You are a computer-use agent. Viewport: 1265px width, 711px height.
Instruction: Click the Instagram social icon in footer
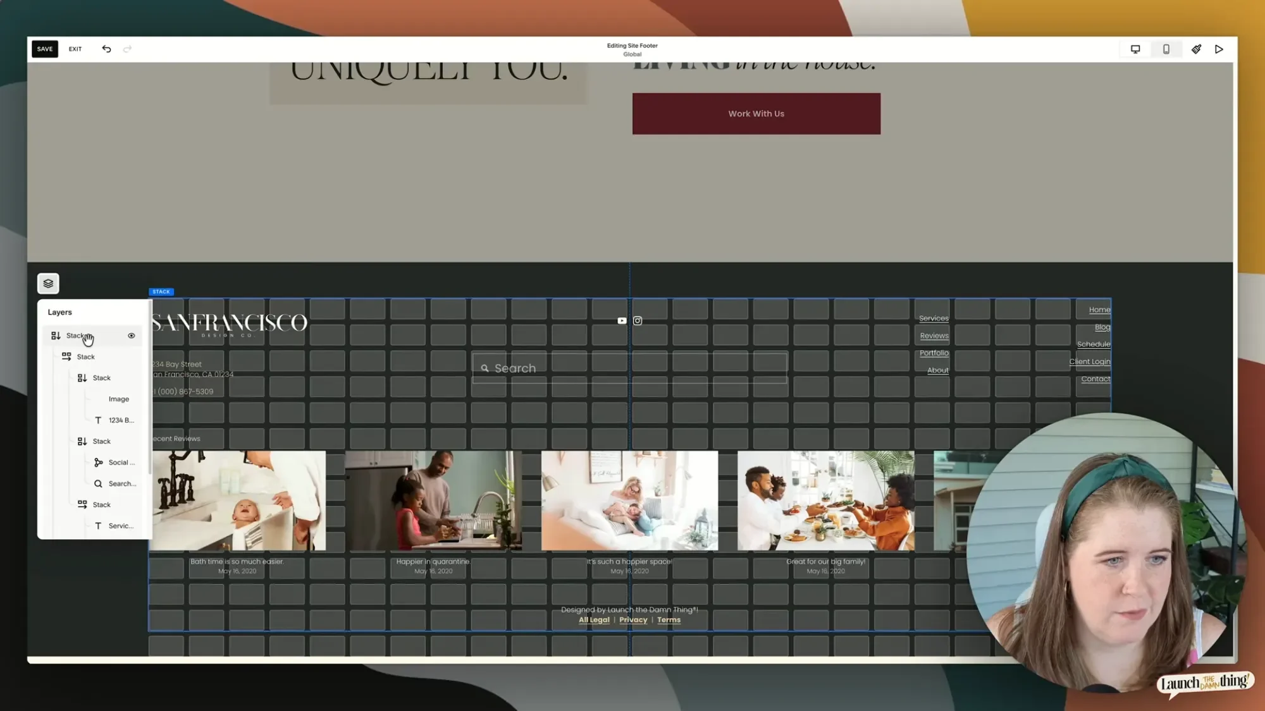point(638,320)
